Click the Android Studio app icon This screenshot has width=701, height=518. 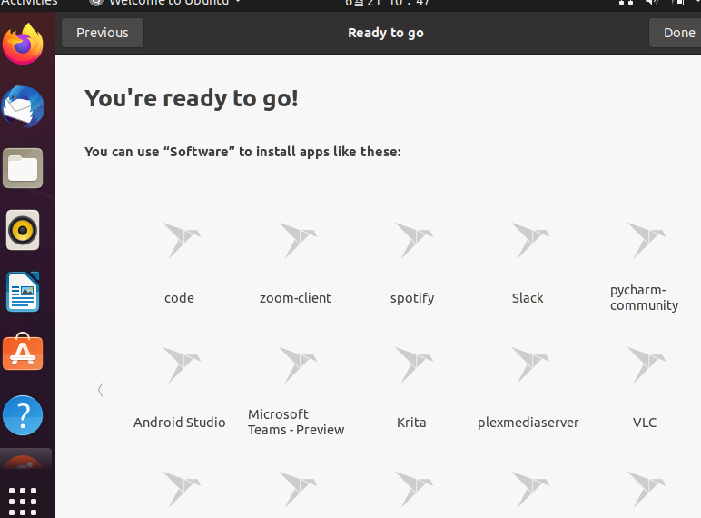point(181,364)
